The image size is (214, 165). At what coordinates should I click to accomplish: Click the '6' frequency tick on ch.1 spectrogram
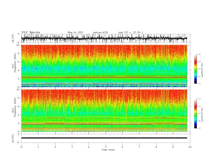pyautogui.click(x=19, y=62)
